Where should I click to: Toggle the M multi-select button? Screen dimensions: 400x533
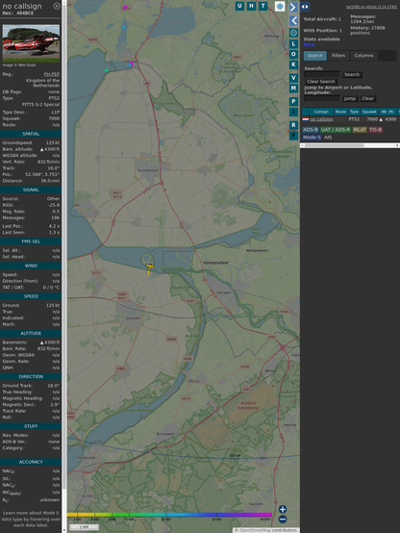point(293,89)
